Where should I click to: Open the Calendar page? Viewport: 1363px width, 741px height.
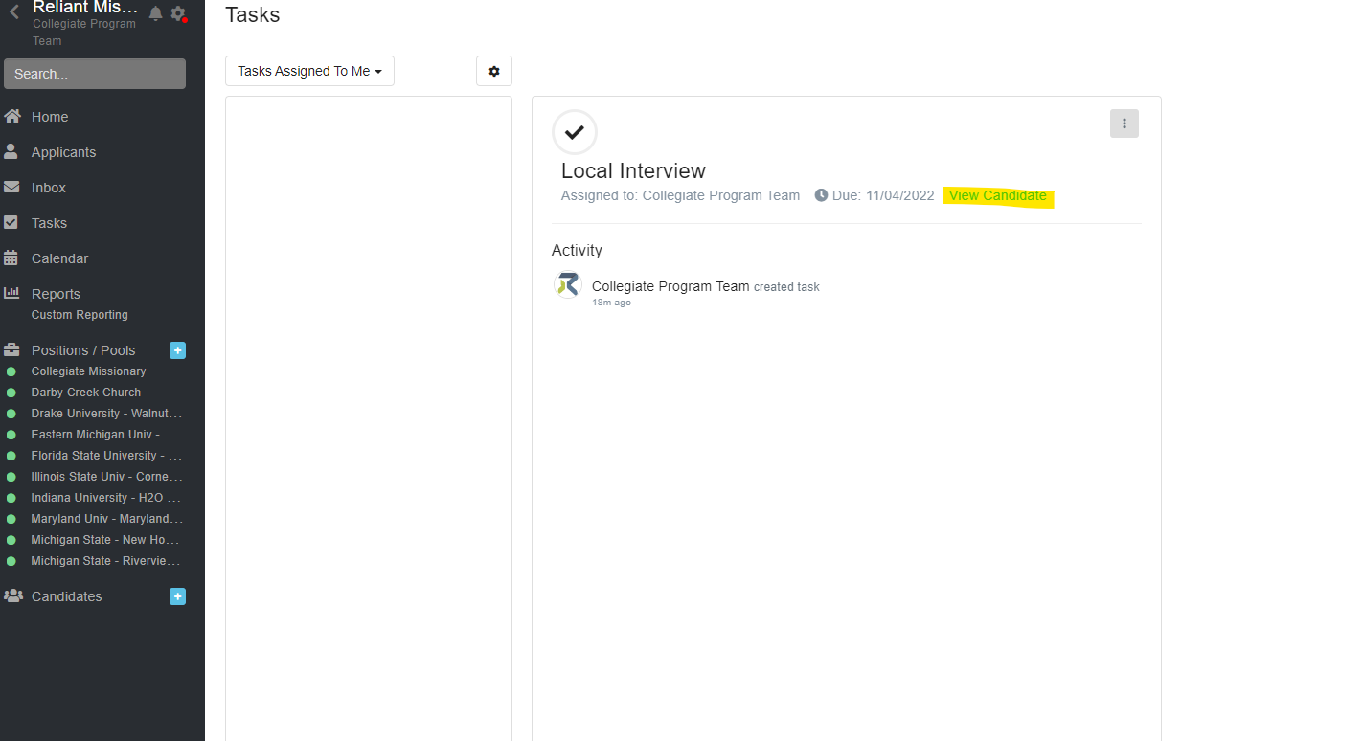tap(59, 258)
